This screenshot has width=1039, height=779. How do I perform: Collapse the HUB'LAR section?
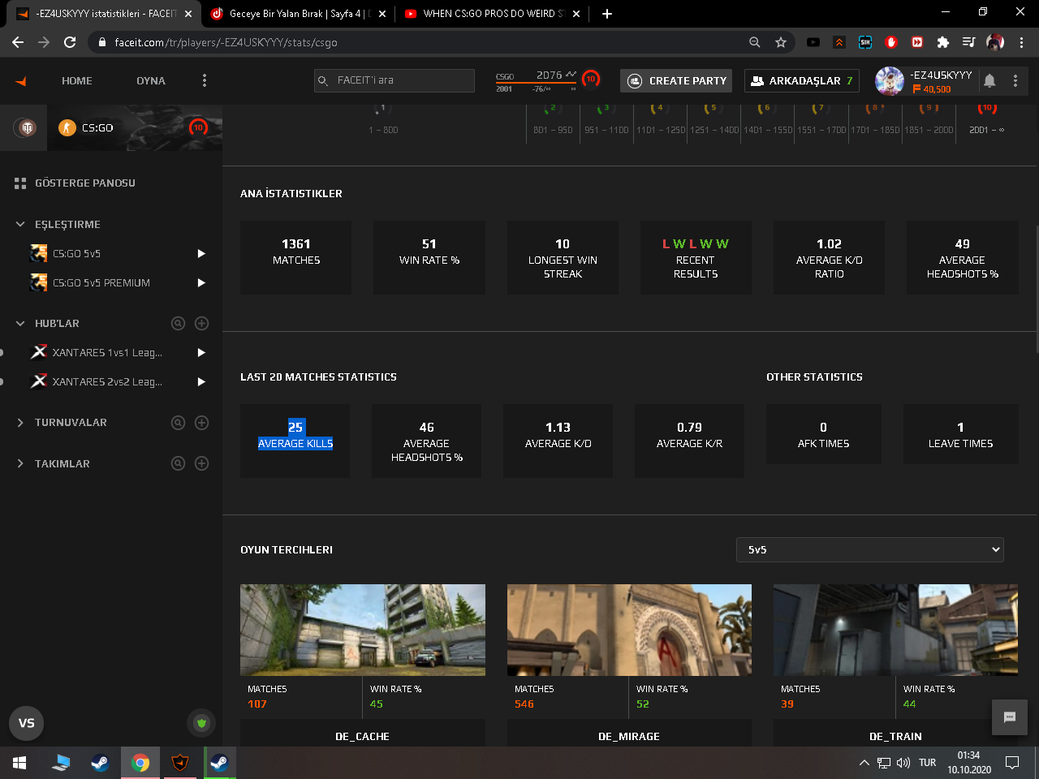[20, 323]
